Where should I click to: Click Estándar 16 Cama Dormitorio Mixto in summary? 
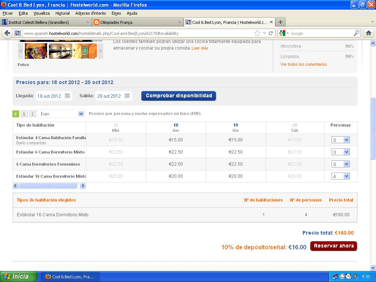click(x=53, y=214)
